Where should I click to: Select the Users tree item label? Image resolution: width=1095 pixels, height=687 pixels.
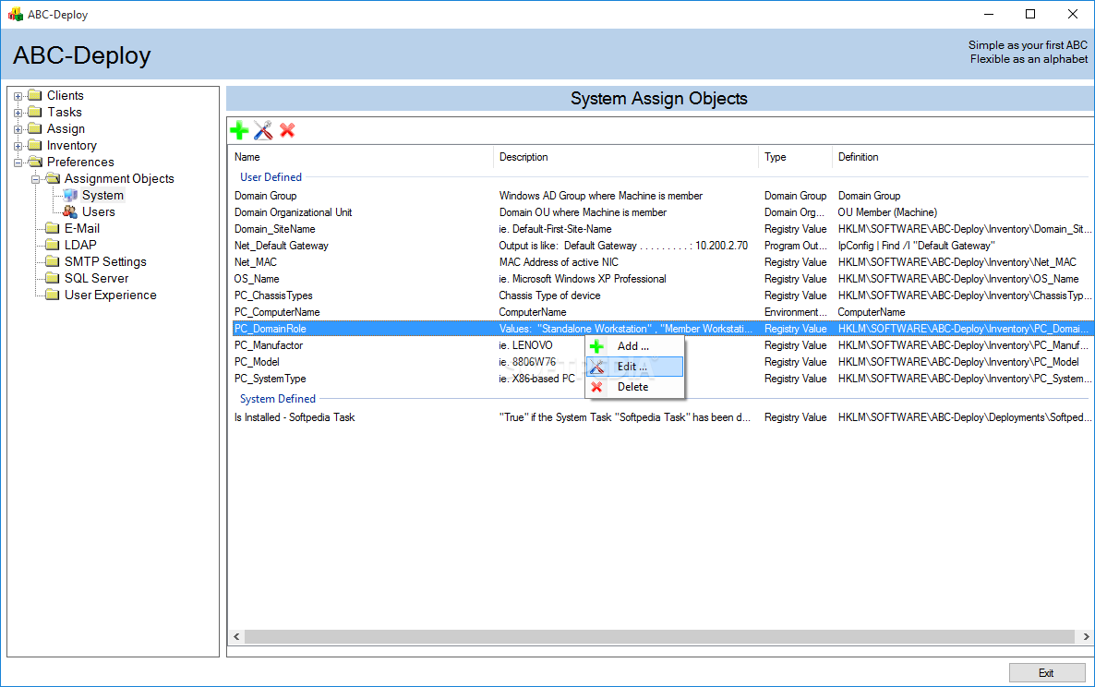click(x=99, y=211)
